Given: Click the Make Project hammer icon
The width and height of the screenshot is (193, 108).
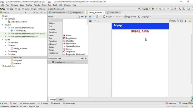Looking at the screenshot, I should click(x=139, y=9).
